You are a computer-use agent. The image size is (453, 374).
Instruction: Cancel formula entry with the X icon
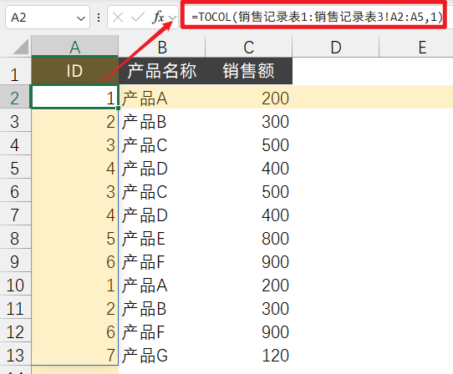click(118, 18)
